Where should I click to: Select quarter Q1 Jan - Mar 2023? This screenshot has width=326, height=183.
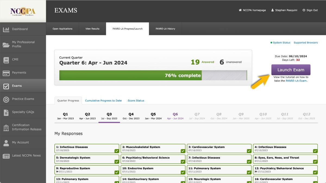coord(65,116)
